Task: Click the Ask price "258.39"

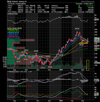Action: [x=32, y=6]
